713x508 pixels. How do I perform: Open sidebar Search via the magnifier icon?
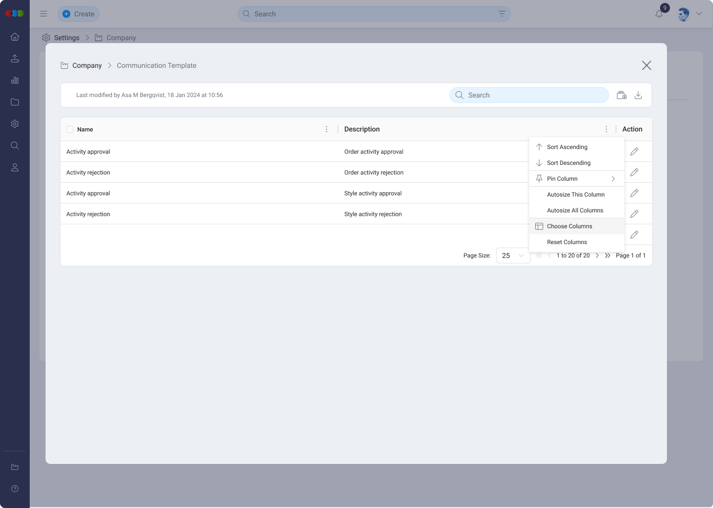(15, 146)
